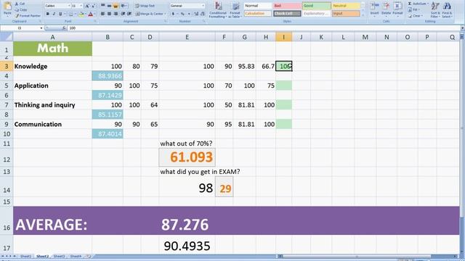
Task: Apply the Input cell style
Action: point(346,14)
